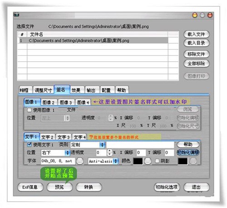The image size is (227, 208).
Task: Select the 签名 tab
Action: coord(62,89)
